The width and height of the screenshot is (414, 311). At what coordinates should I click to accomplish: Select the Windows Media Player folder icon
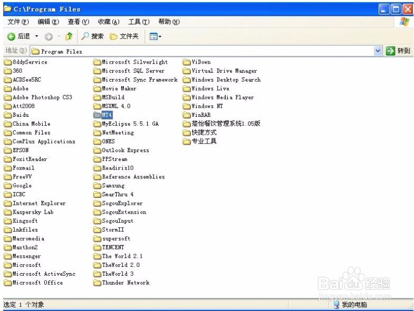(187, 97)
